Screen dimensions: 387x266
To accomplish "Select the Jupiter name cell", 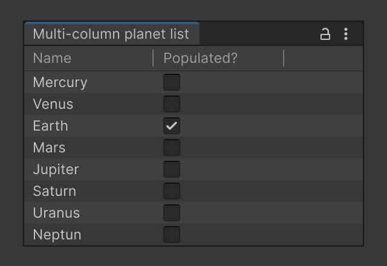I will 89,169.
